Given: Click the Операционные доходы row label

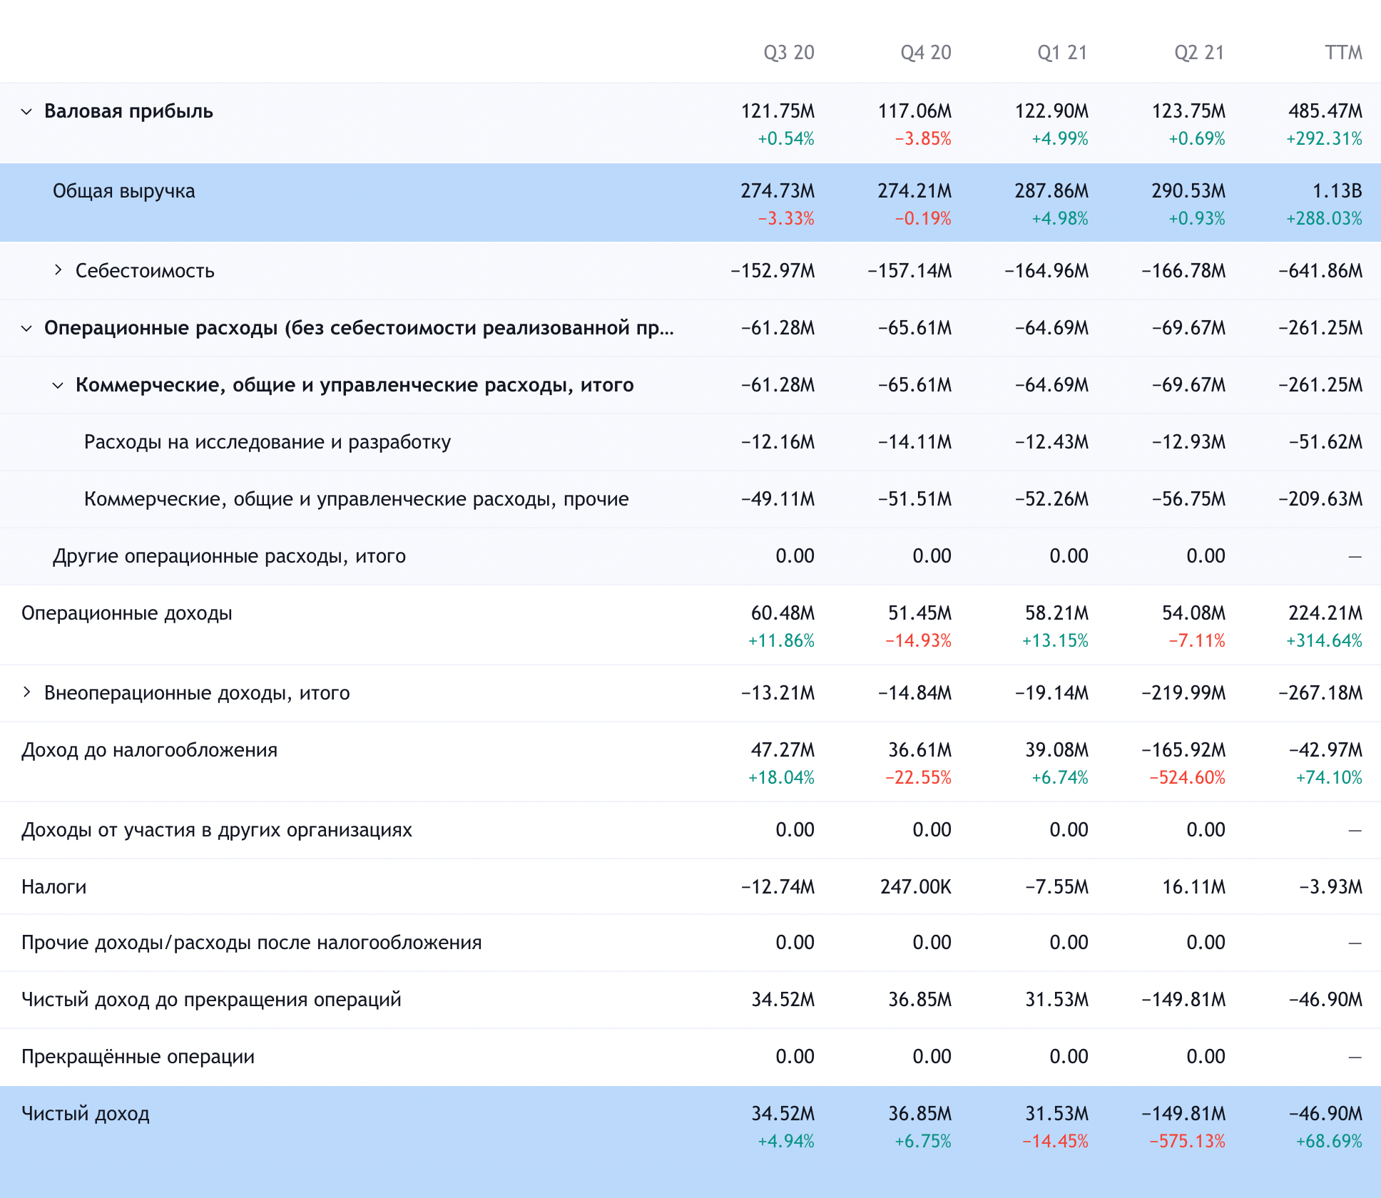Looking at the screenshot, I should point(127,613).
